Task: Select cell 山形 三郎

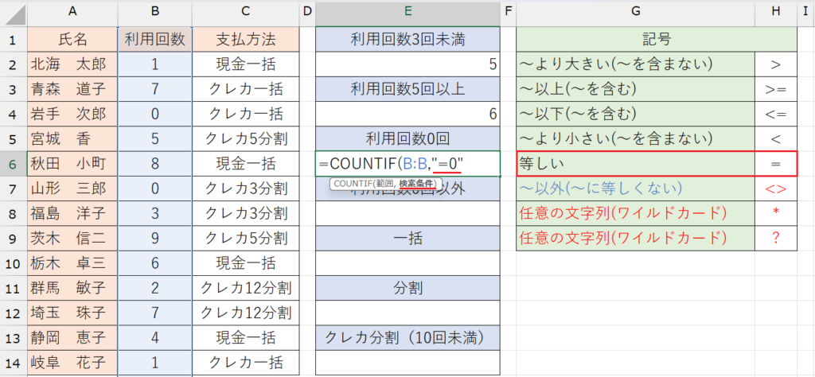Action: click(x=72, y=189)
